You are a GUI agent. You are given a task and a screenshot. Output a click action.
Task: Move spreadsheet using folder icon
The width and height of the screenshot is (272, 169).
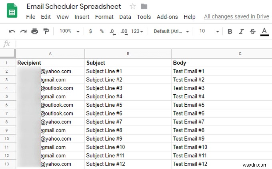click(x=144, y=7)
